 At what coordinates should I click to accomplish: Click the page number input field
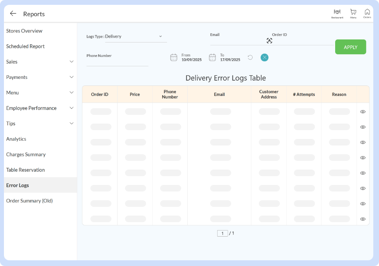[x=223, y=233]
